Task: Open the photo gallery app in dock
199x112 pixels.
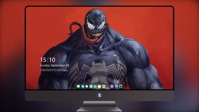Action: point(104,86)
